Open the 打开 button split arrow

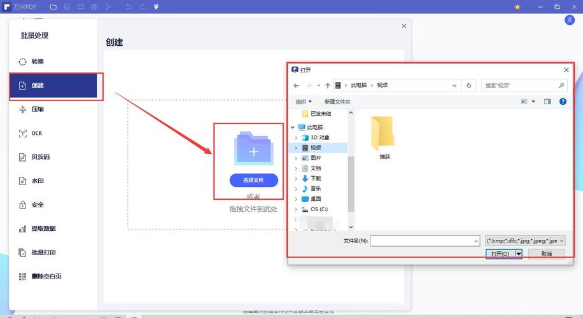click(519, 254)
